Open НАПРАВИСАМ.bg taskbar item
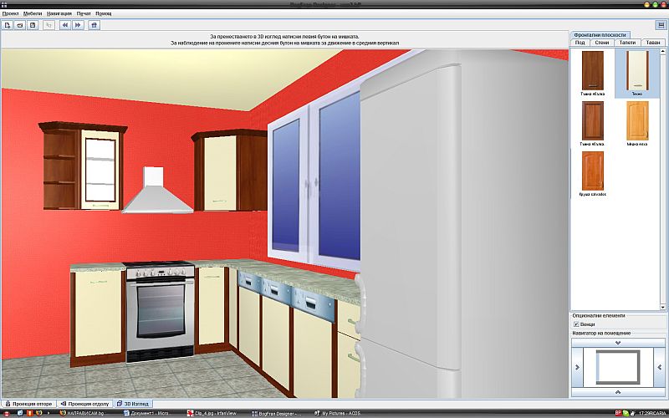Image resolution: width=669 pixels, height=418 pixels. pos(82,413)
